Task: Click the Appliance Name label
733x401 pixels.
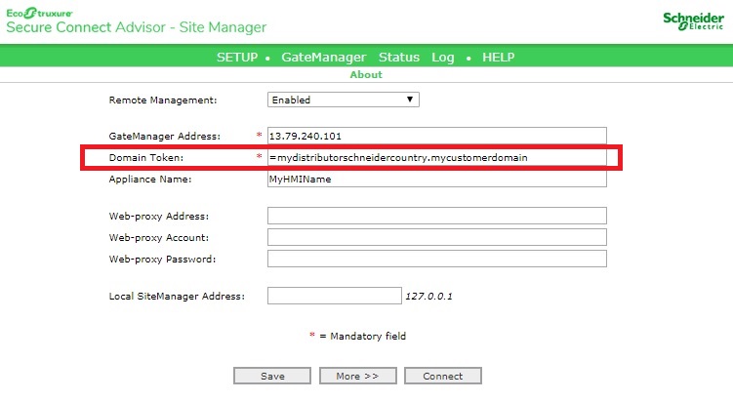Action: [150, 179]
